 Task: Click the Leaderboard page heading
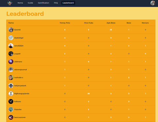point(25,14)
